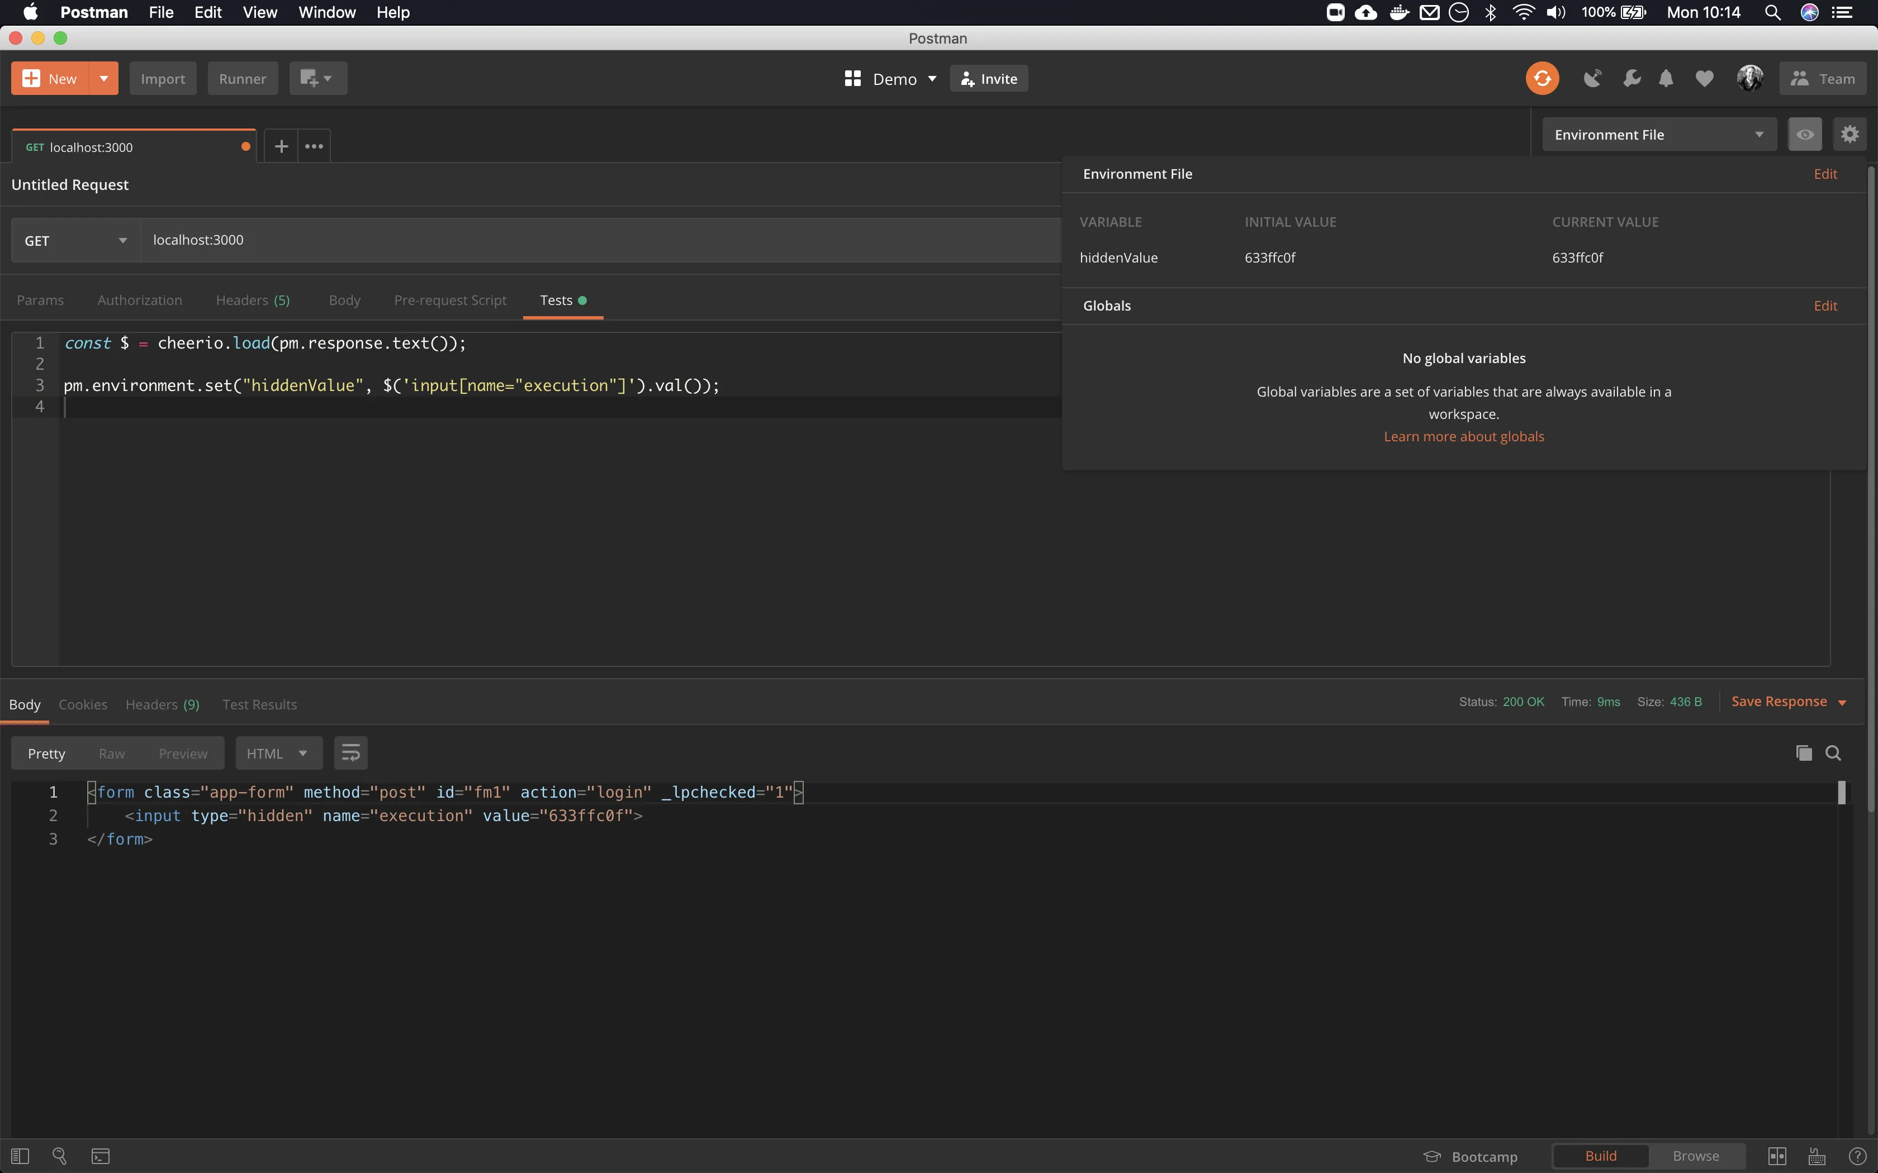Toggle line wrap in response
This screenshot has height=1173, width=1878.
[351, 752]
